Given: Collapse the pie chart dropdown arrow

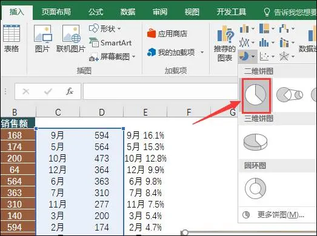Looking at the screenshot, I should [x=253, y=56].
